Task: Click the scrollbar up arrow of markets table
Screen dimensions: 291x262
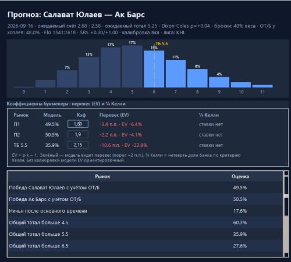Action: (286, 173)
